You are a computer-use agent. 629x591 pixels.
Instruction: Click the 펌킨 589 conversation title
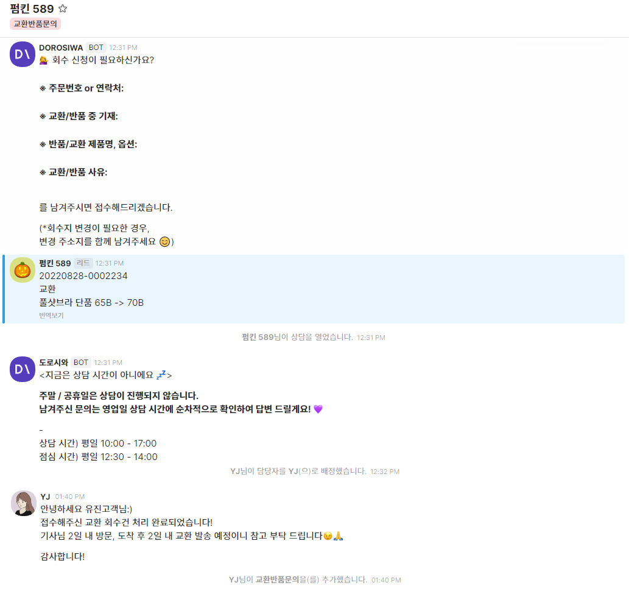tap(32, 9)
